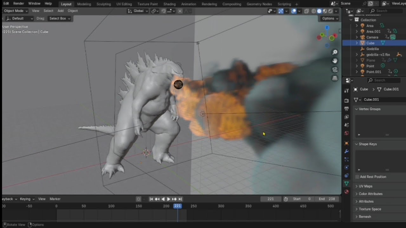
Task: Toggle use preview range clock icon
Action: [x=286, y=199]
